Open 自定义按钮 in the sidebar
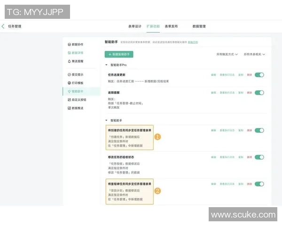The width and height of the screenshot is (282, 226). [77, 100]
